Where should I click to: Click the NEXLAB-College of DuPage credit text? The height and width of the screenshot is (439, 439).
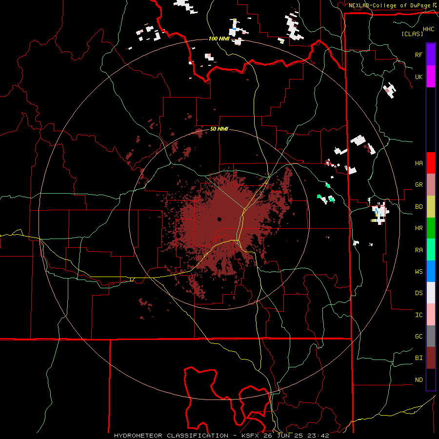389,5
